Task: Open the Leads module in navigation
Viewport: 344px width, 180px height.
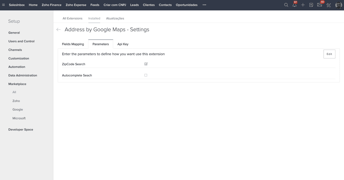Action: tap(134, 5)
